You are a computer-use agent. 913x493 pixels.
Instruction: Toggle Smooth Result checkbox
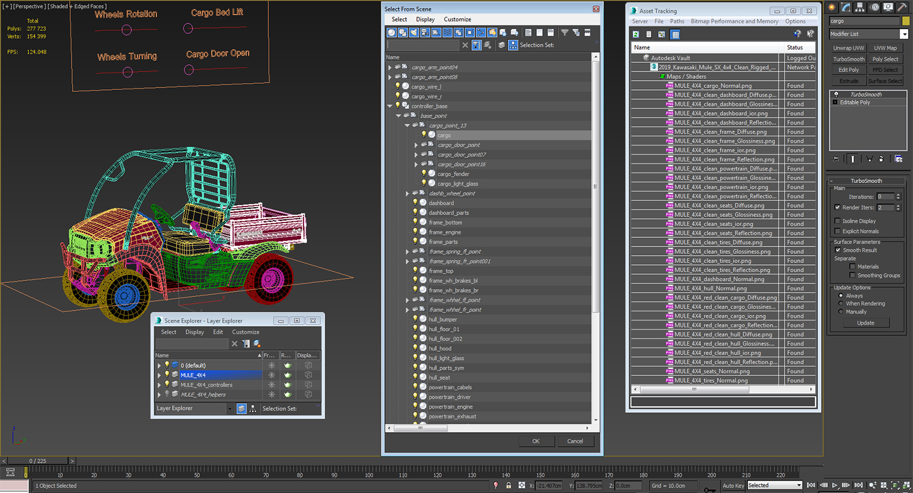[837, 250]
